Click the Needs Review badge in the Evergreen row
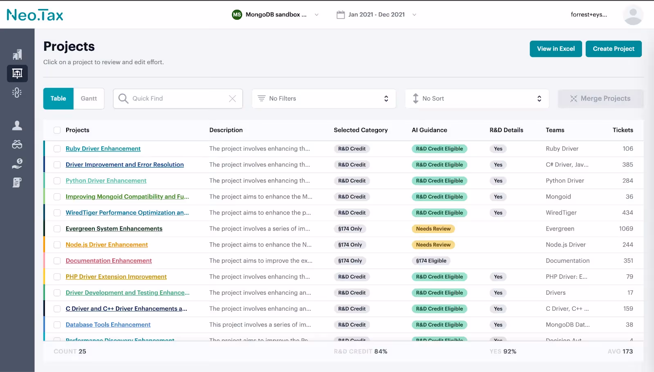This screenshot has width=654, height=372. [x=433, y=229]
